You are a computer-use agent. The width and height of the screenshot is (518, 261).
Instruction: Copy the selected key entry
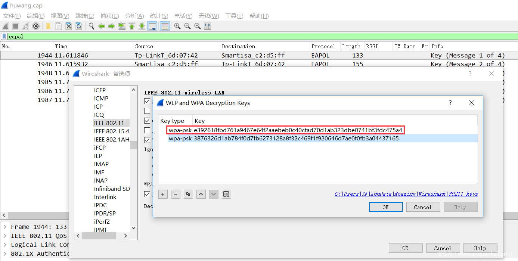(x=188, y=194)
